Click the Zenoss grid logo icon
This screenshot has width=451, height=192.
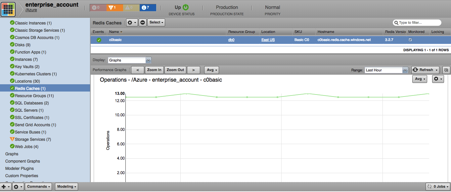tap(8, 9)
